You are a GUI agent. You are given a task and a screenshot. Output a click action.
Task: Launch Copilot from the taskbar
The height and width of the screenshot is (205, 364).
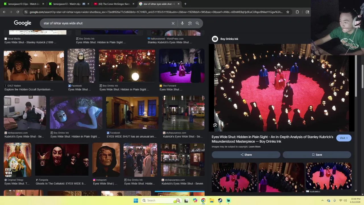tap(195, 200)
